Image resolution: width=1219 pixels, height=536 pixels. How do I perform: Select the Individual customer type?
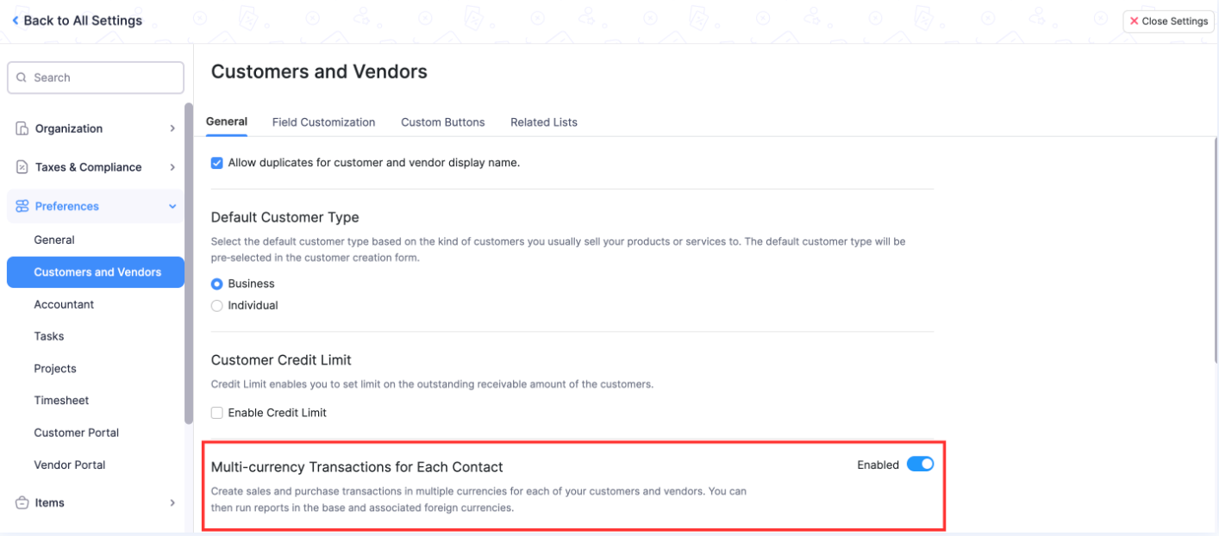[x=217, y=305]
